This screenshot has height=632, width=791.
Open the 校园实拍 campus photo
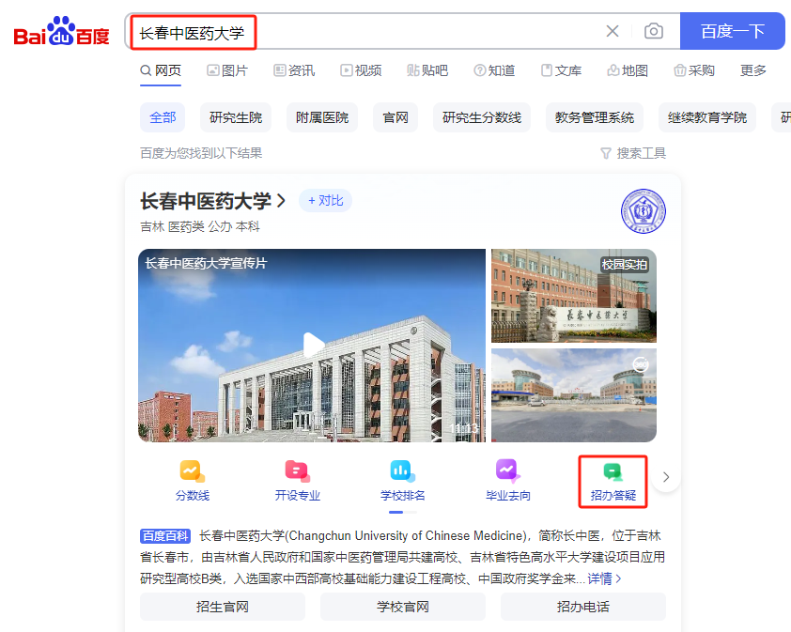(x=574, y=296)
